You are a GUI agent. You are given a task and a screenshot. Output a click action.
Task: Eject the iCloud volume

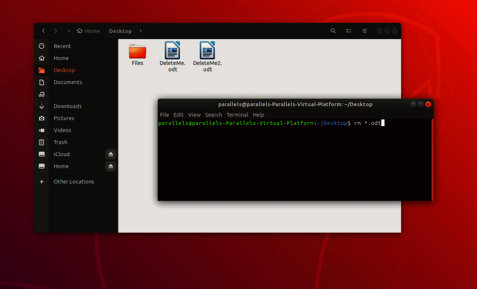110,154
